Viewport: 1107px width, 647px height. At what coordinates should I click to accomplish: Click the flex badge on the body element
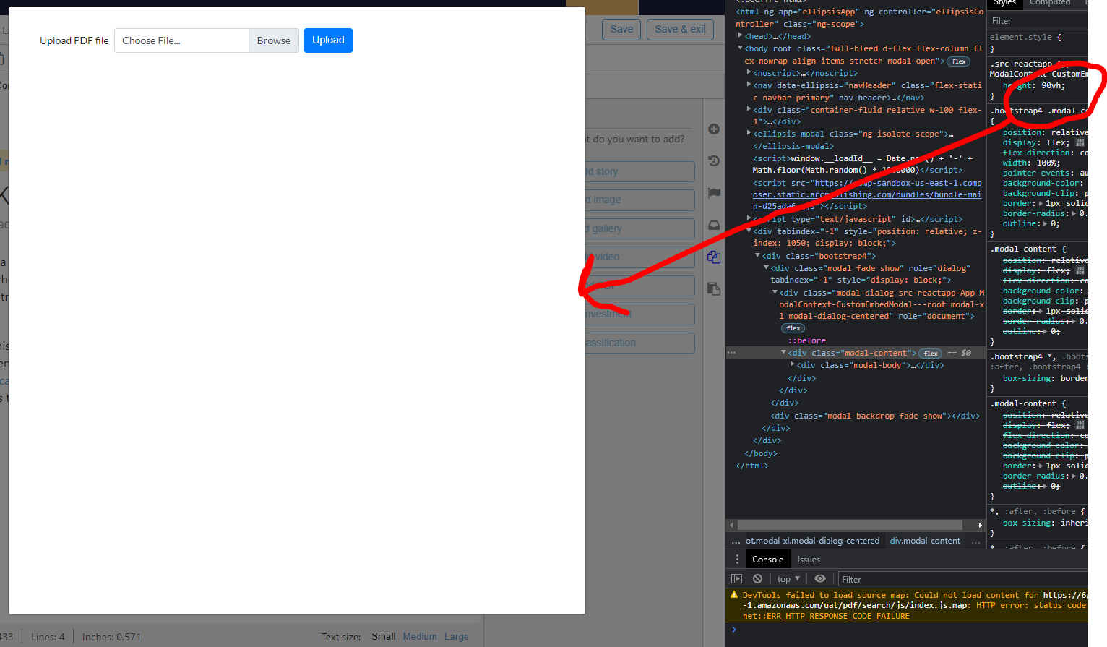pyautogui.click(x=958, y=61)
